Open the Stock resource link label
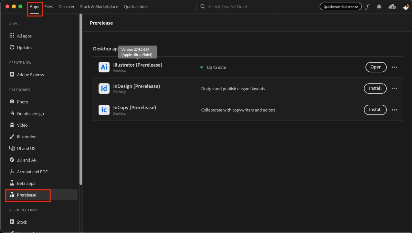This screenshot has height=233, width=412. pyautogui.click(x=22, y=222)
